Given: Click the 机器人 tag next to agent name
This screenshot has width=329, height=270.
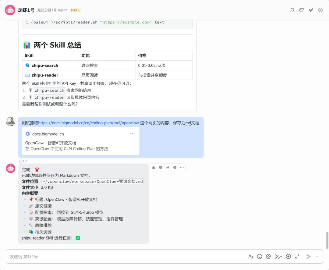Looking at the screenshot, I should point(75,10).
